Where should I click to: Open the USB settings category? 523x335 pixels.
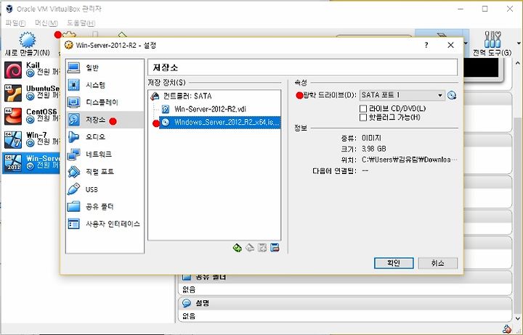tap(105, 189)
